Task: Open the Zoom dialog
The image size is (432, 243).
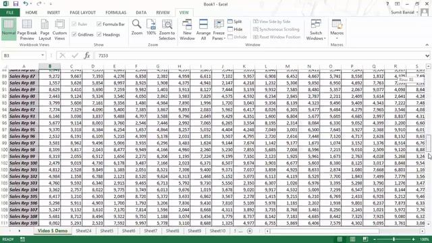Action: tap(136, 28)
